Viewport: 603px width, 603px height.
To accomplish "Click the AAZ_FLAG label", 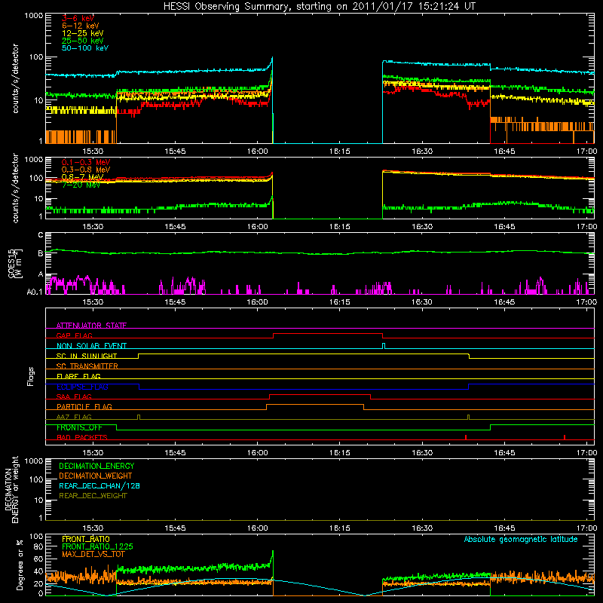I will click(74, 417).
